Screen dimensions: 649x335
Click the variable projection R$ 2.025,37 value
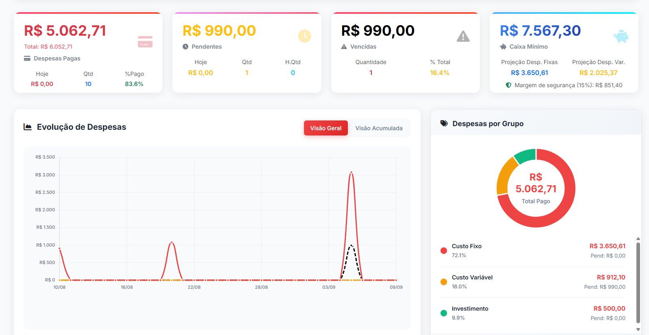599,73
